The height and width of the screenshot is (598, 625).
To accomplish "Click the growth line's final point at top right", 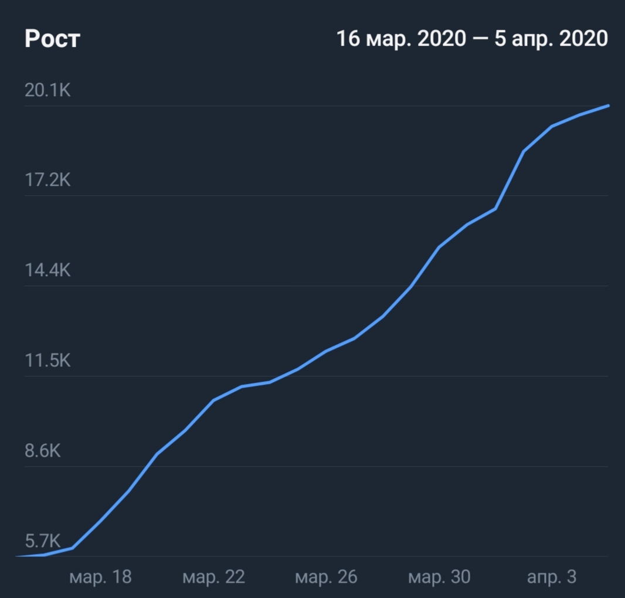I will (608, 106).
